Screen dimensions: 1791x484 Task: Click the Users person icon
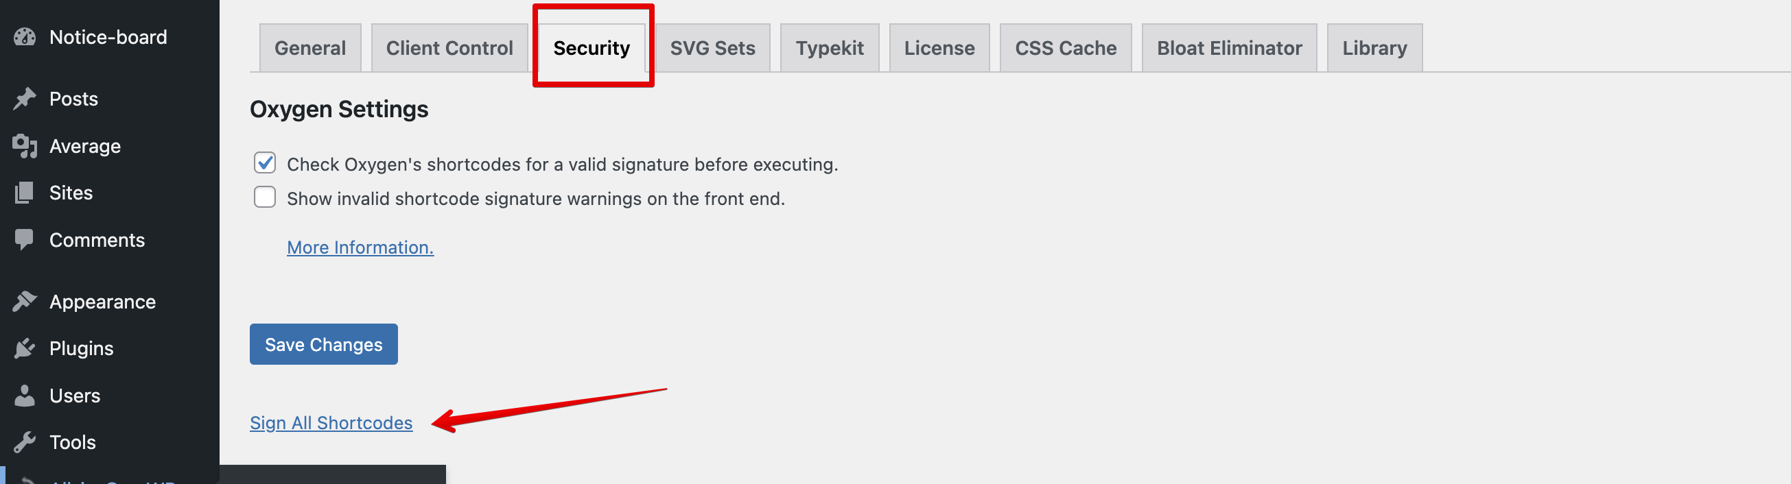pos(25,395)
